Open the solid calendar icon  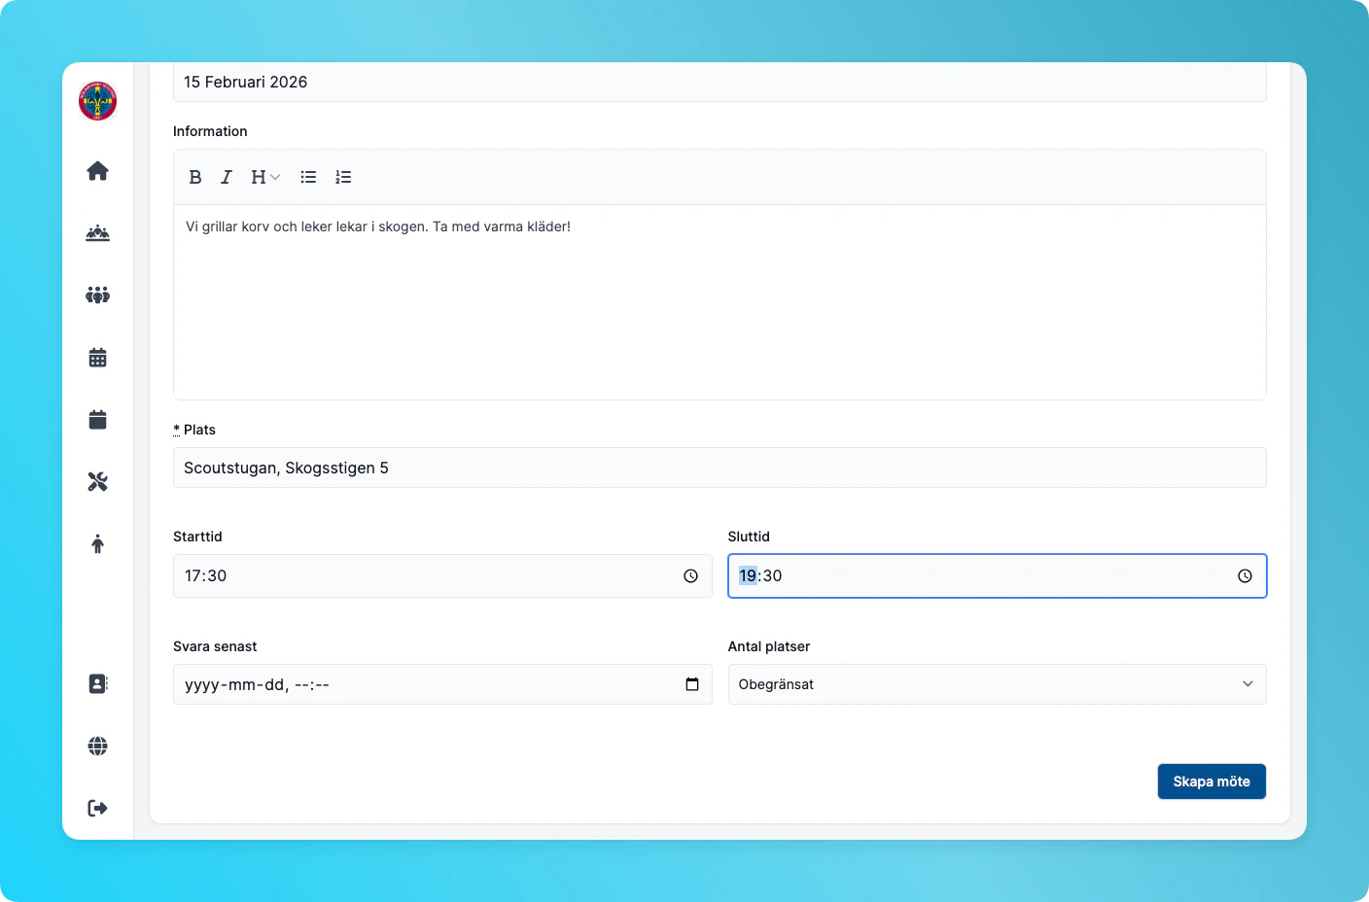point(98,420)
